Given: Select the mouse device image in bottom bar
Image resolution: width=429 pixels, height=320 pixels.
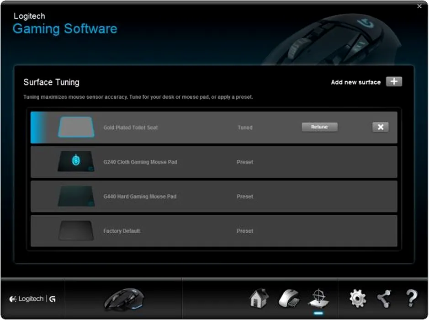Looking at the screenshot, I should (x=123, y=299).
